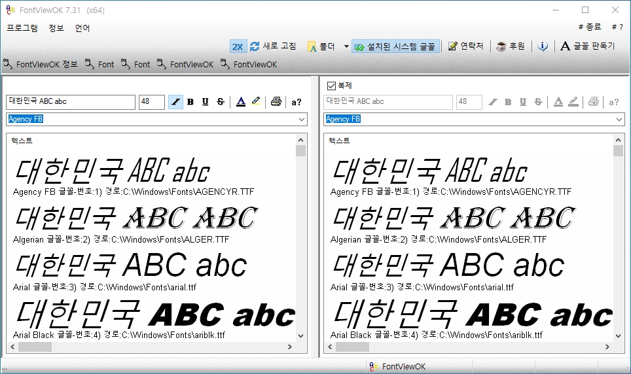Toggle italic in the left panel
This screenshot has height=374, width=631.
[175, 102]
